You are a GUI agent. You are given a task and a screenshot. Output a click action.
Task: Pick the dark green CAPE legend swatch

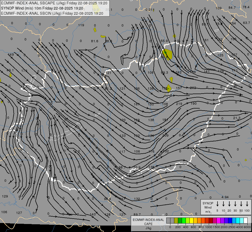pyautogui.click(x=180, y=220)
